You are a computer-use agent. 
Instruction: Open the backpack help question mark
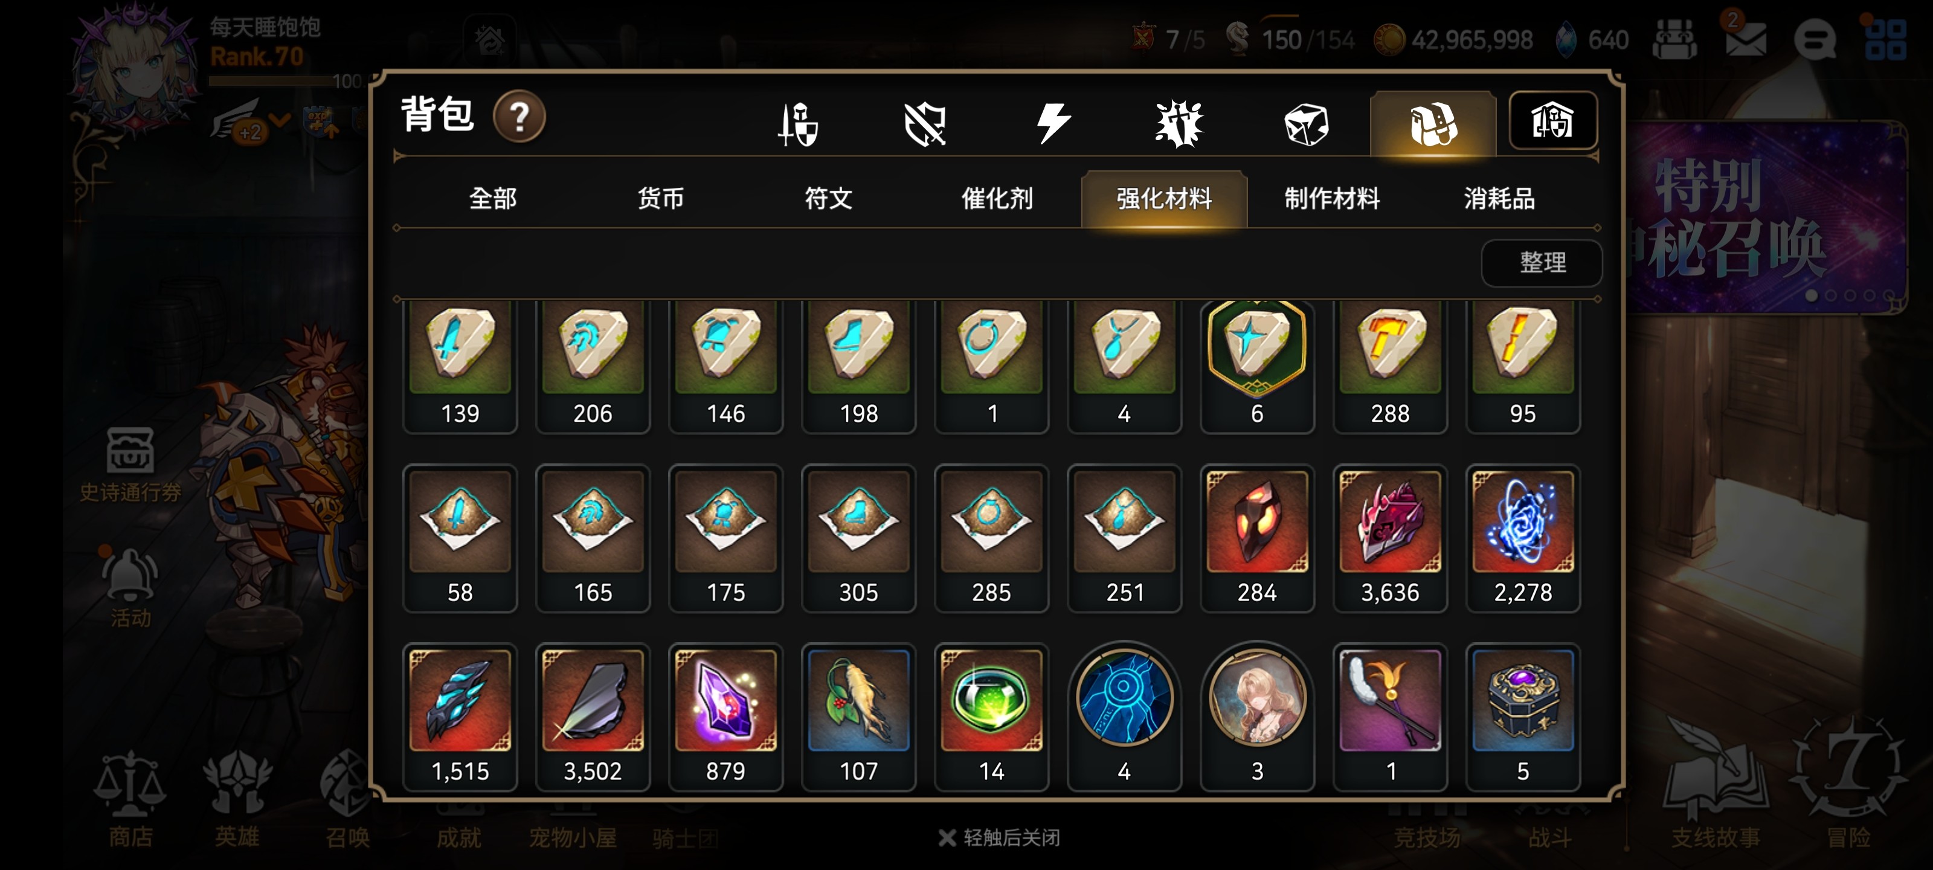tap(518, 117)
